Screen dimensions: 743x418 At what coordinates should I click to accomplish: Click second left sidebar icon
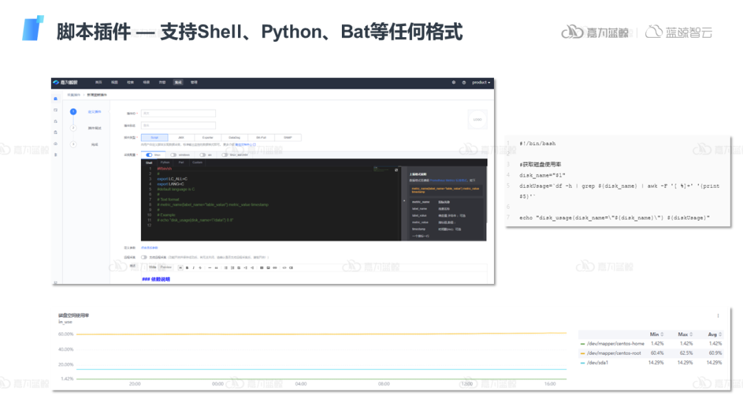point(56,110)
